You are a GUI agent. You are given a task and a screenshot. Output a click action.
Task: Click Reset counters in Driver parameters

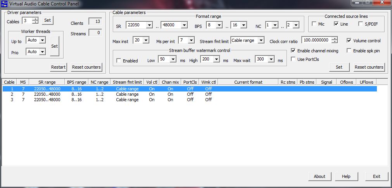(x=86, y=67)
